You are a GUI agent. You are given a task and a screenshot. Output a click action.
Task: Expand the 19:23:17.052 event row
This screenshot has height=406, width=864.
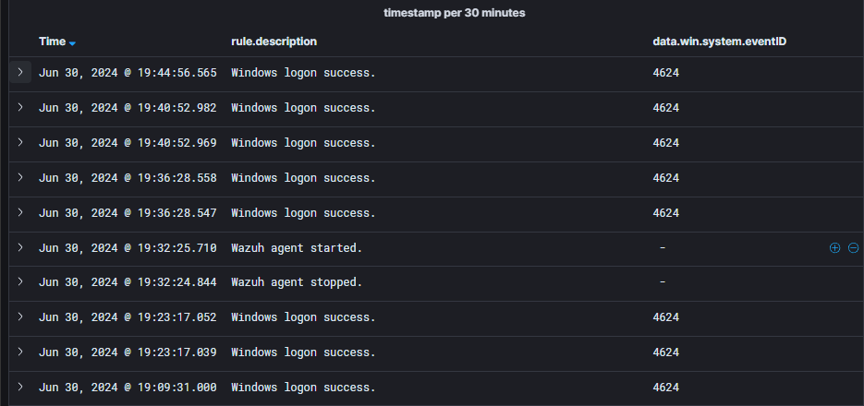tap(20, 317)
